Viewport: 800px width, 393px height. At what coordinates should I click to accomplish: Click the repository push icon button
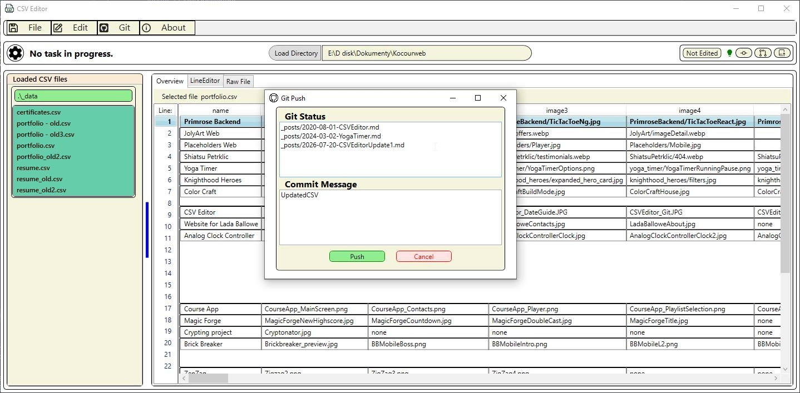[x=782, y=53]
